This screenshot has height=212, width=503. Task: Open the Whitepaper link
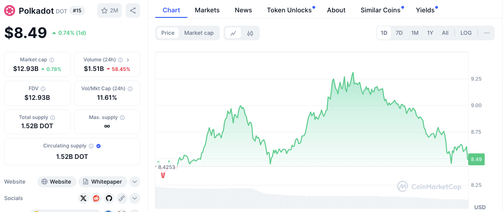click(102, 182)
